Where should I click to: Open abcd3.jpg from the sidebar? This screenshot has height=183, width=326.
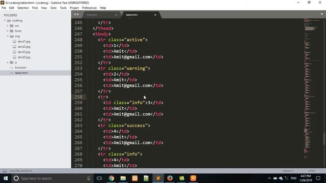click(x=24, y=52)
